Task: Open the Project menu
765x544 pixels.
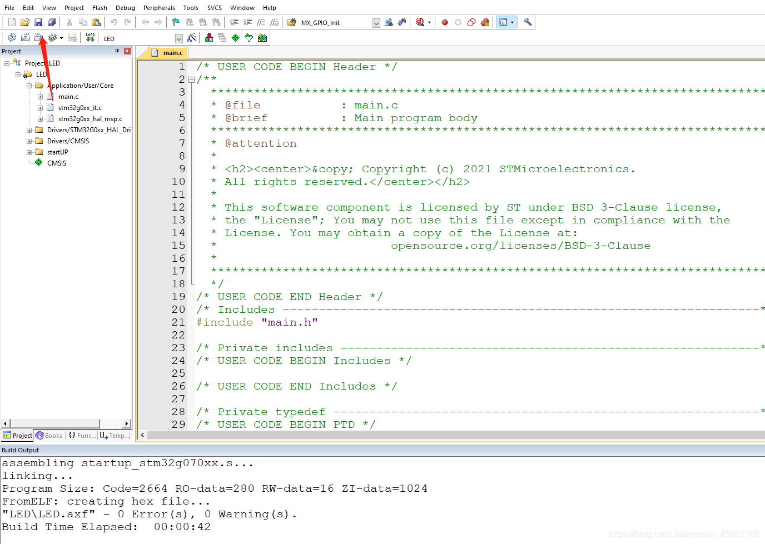Action: [74, 8]
